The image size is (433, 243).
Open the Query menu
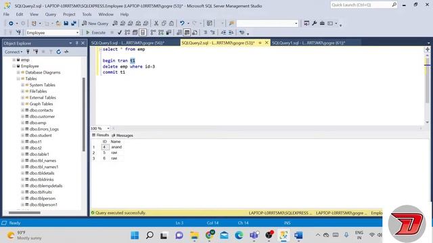click(51, 14)
